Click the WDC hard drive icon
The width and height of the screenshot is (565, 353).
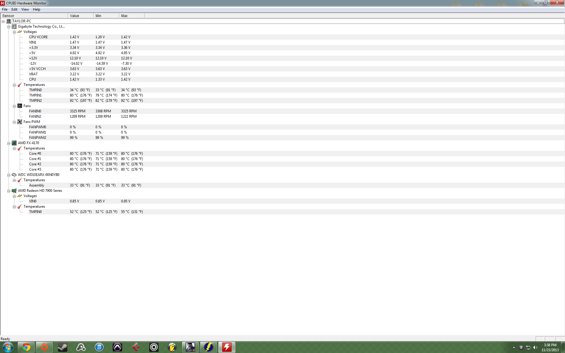point(14,175)
